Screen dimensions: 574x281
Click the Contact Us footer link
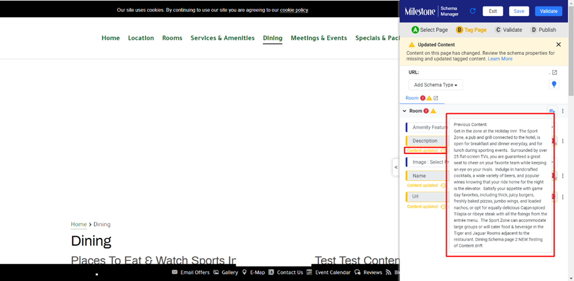tap(290, 272)
